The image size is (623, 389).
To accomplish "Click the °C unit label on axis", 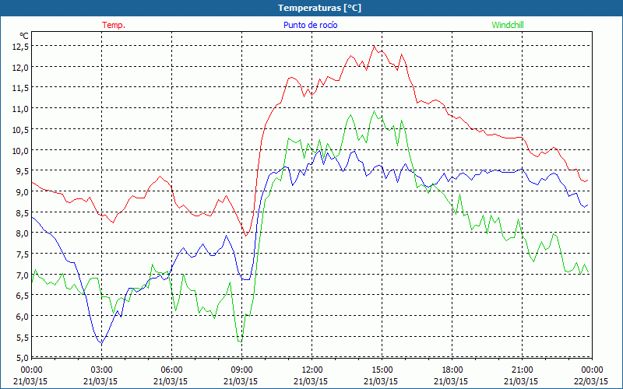I will tap(24, 36).
